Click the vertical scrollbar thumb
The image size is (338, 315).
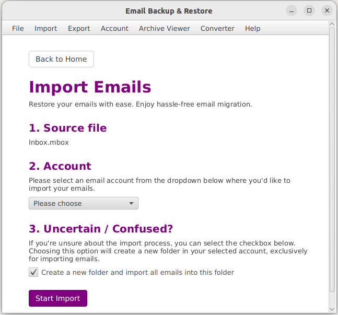coord(332,160)
